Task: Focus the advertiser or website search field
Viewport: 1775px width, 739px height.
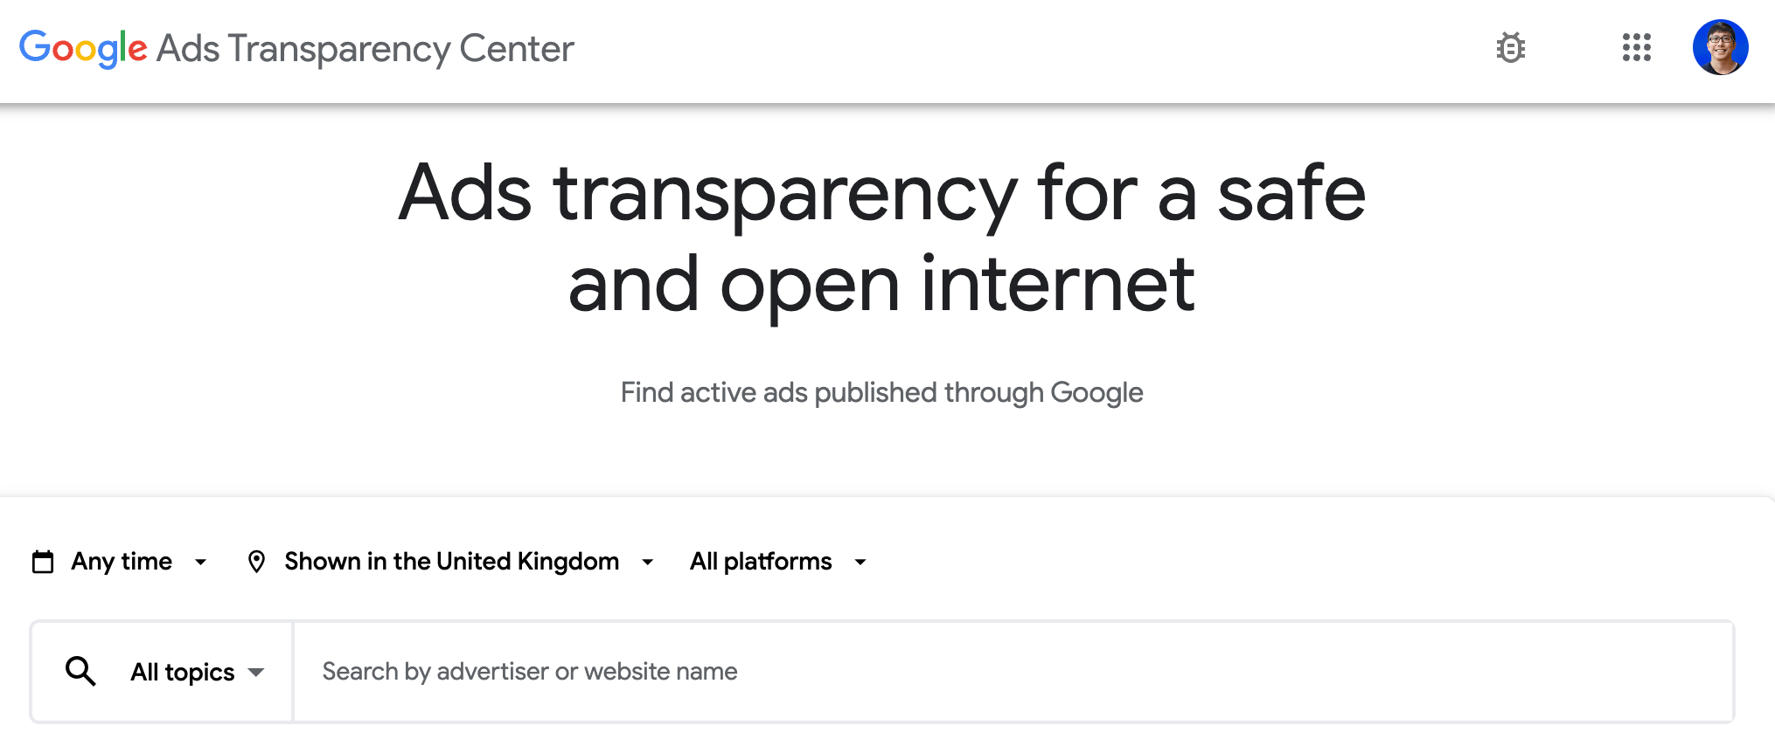Action: (1013, 672)
